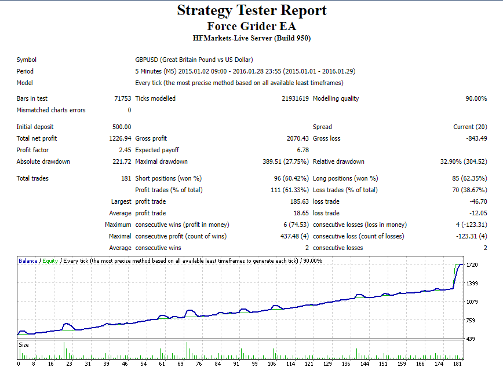Click 'consecutive losses (loss in money)' label
The width and height of the screenshot is (503, 371).
[x=360, y=225]
